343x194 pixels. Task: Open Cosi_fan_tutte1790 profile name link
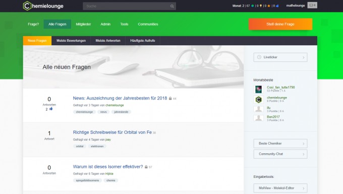tap(280, 87)
